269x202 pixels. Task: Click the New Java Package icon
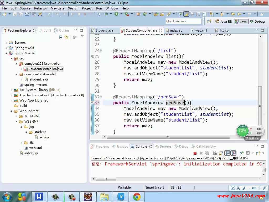tap(138, 14)
